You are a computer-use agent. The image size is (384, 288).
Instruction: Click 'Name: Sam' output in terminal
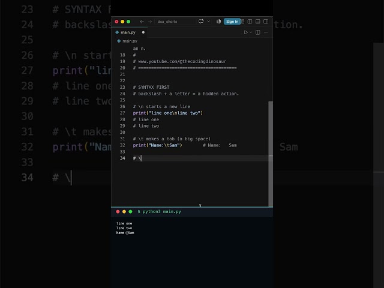125,233
